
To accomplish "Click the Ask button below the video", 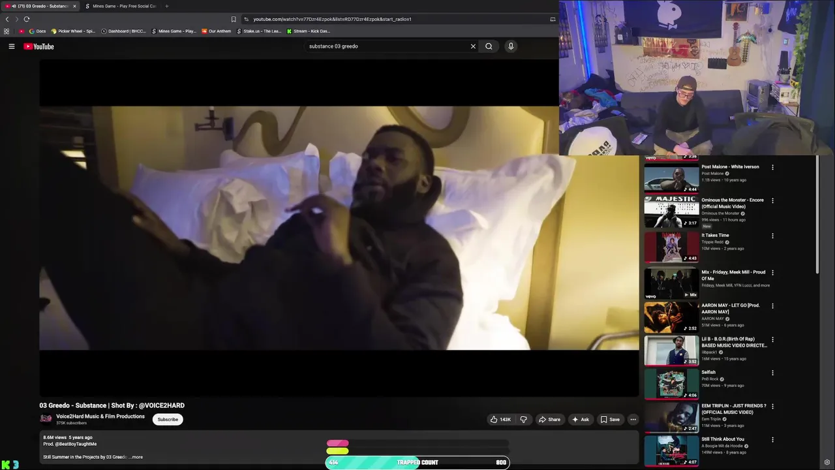I will [x=581, y=420].
